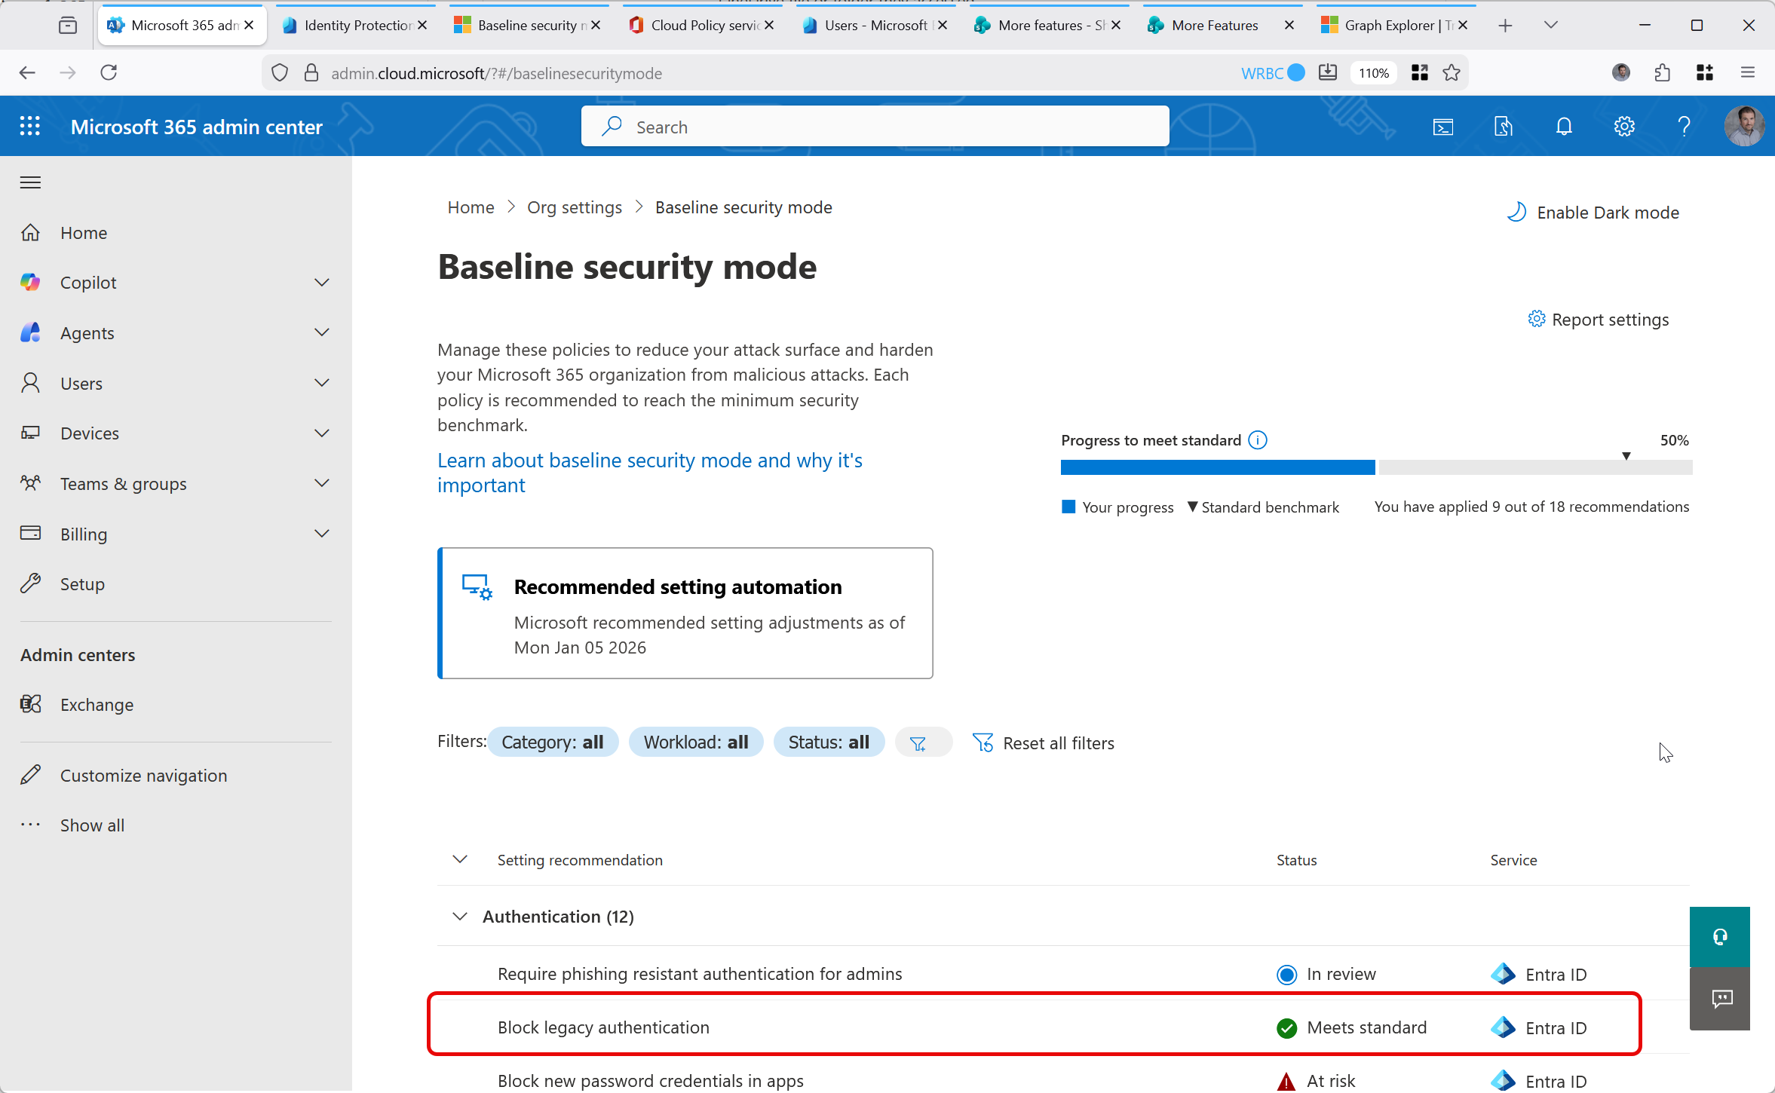Open the feedback chat icon

1721,1000
